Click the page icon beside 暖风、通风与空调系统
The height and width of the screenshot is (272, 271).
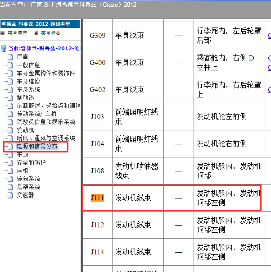(x=10, y=138)
